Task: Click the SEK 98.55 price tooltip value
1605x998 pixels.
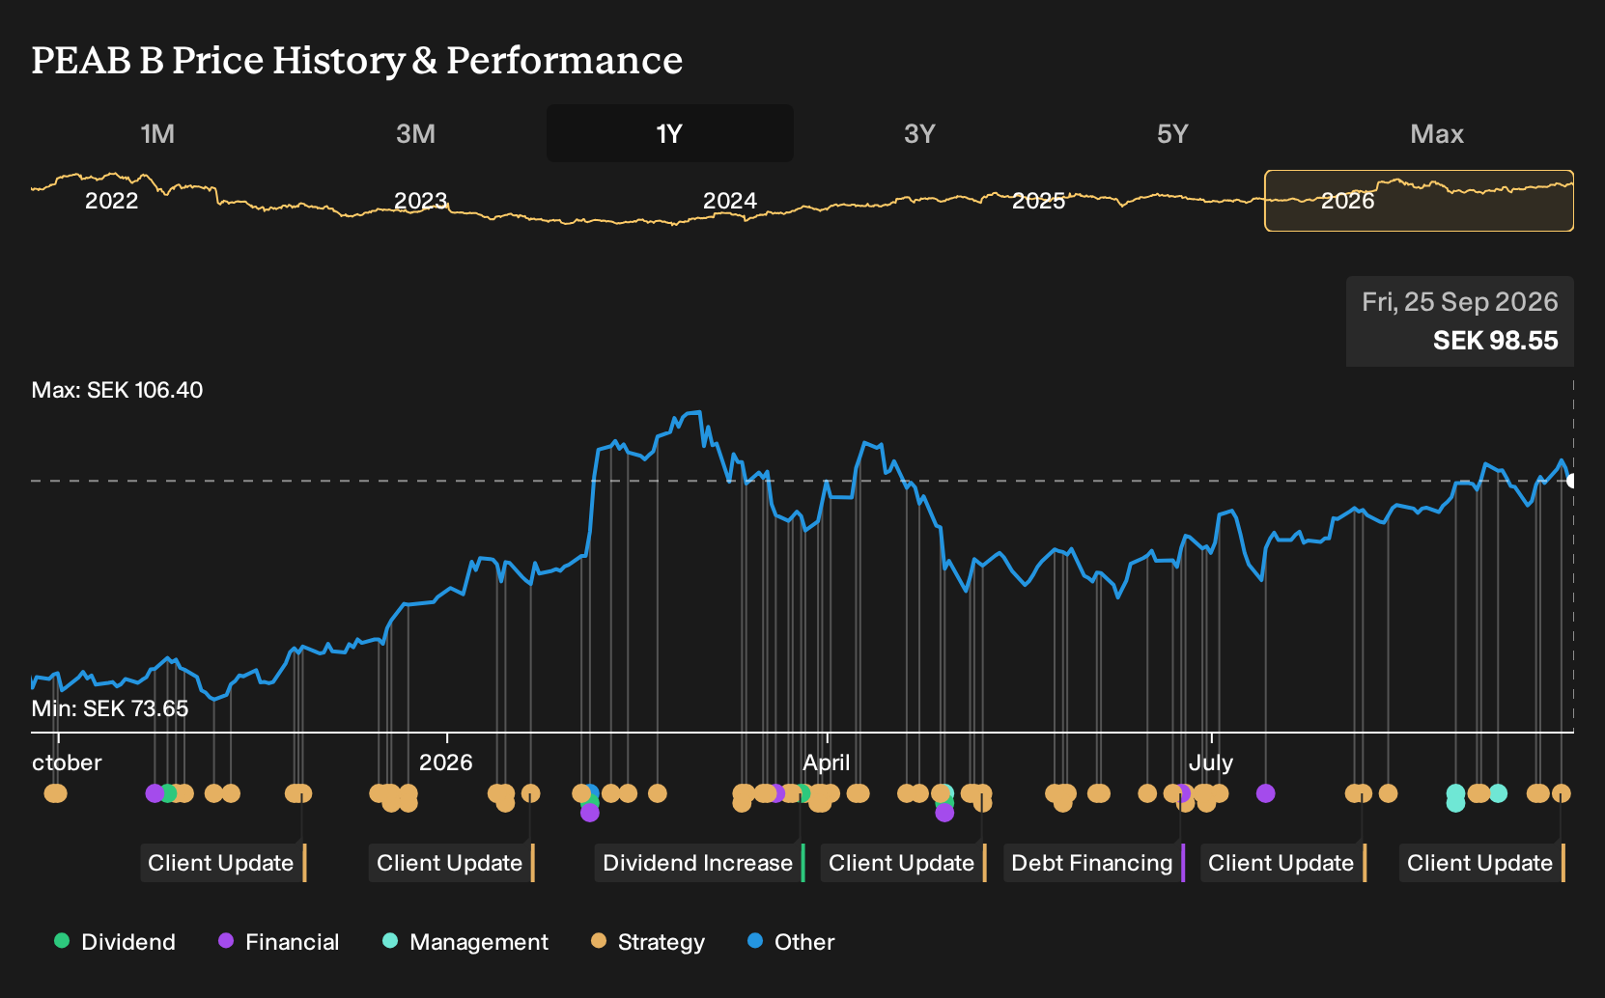Action: point(1495,341)
